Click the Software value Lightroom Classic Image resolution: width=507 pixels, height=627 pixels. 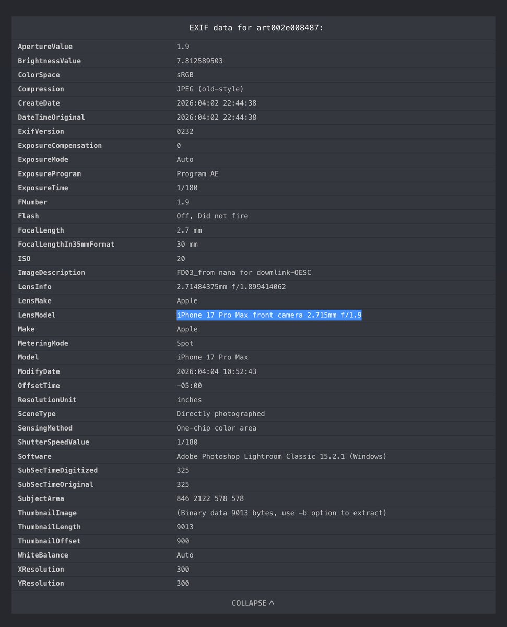pos(281,456)
